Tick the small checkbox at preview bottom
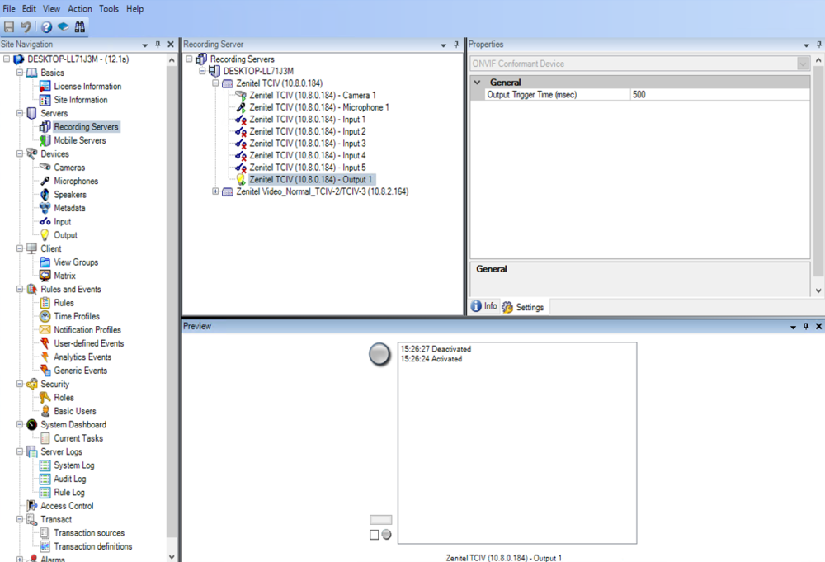Viewport: 825px width, 562px height. click(374, 535)
